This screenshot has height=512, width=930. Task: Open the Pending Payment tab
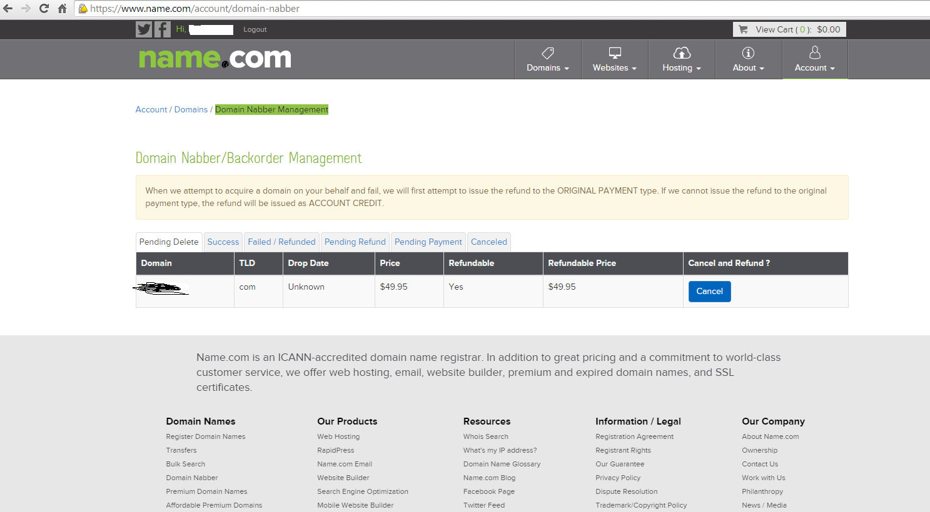pyautogui.click(x=428, y=242)
